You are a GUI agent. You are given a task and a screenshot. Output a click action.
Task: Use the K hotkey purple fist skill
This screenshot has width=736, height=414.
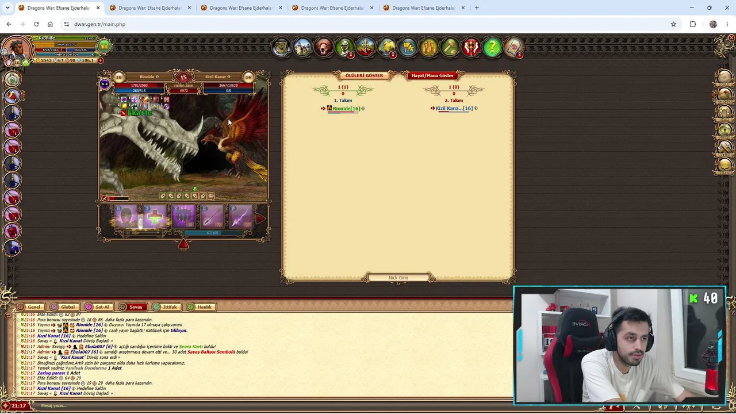tap(183, 217)
